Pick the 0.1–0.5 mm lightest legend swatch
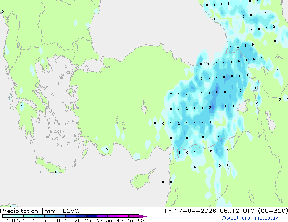 (8, 216)
